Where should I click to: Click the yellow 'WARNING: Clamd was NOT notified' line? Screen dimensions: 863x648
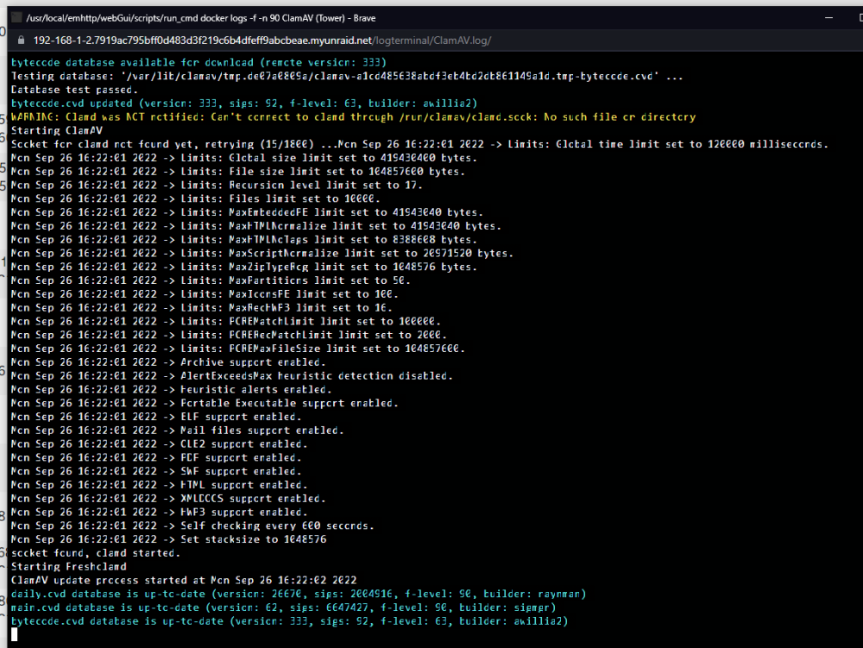click(x=353, y=116)
